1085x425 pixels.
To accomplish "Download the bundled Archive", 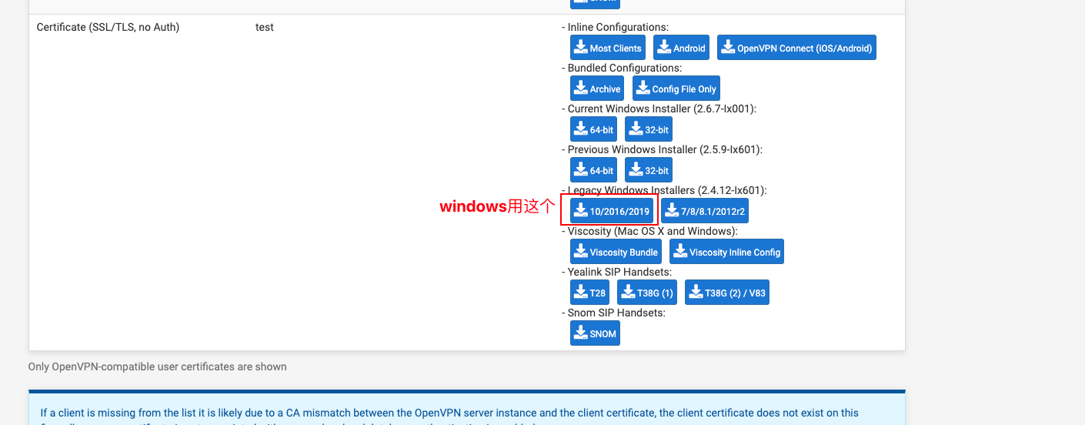I will [597, 89].
